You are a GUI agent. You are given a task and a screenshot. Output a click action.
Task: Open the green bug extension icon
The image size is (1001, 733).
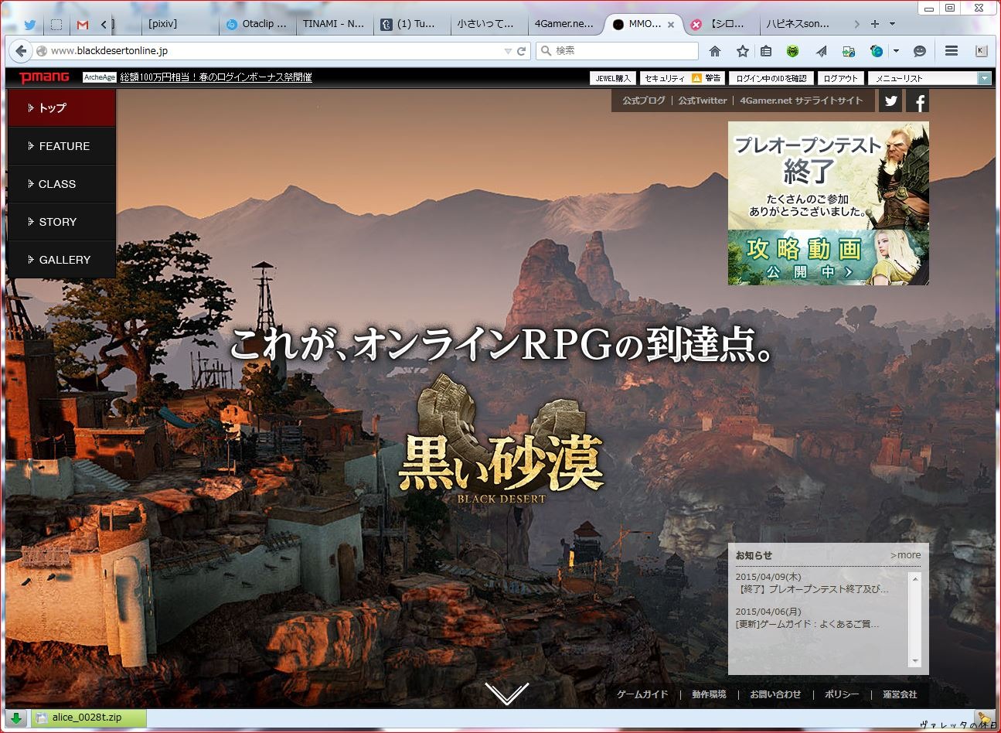[793, 51]
